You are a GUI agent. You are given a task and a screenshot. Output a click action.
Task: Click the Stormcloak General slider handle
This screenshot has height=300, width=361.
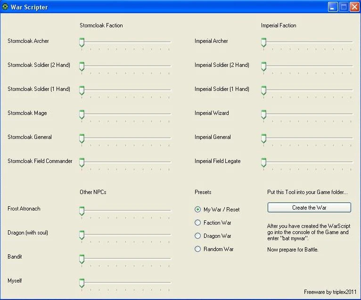[x=82, y=138]
